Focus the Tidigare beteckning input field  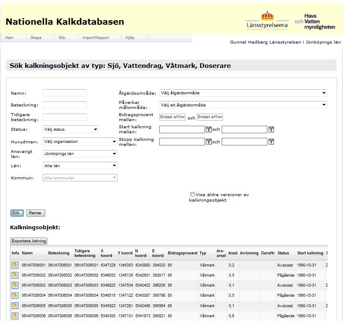[65, 117]
